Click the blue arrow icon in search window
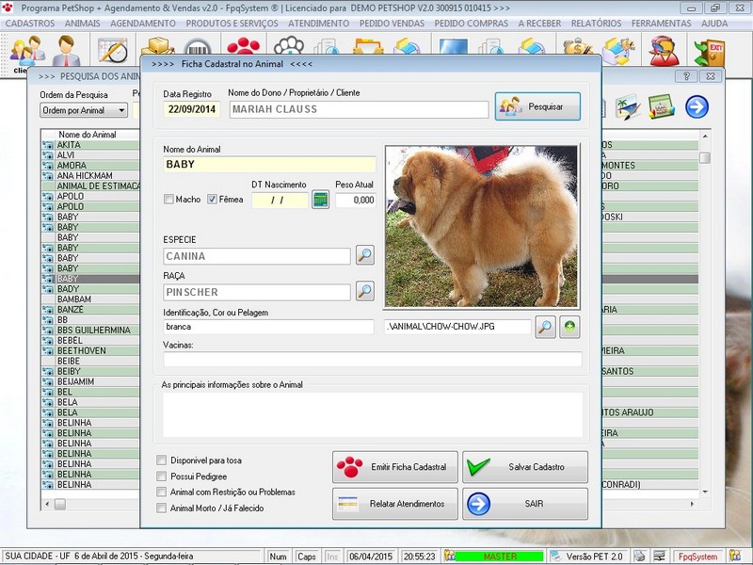The height and width of the screenshot is (565, 753). [x=697, y=106]
